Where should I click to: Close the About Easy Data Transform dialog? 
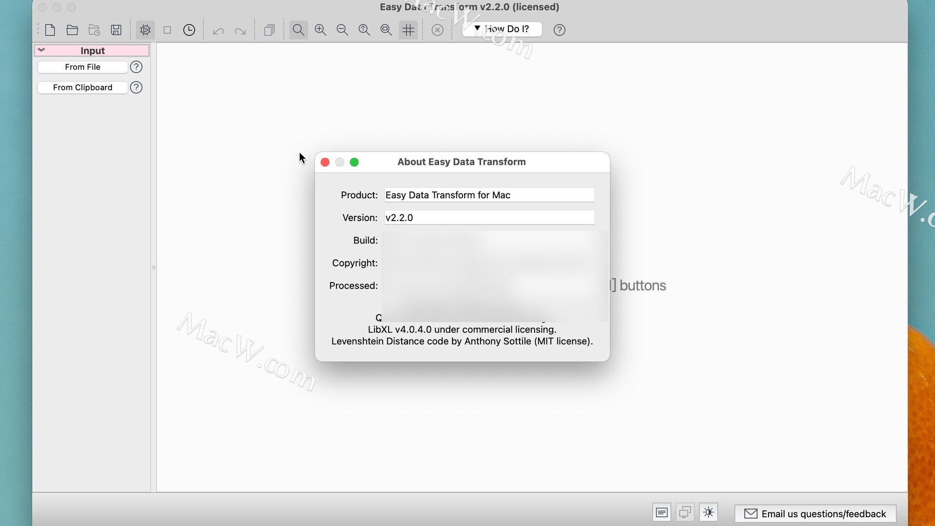[325, 162]
